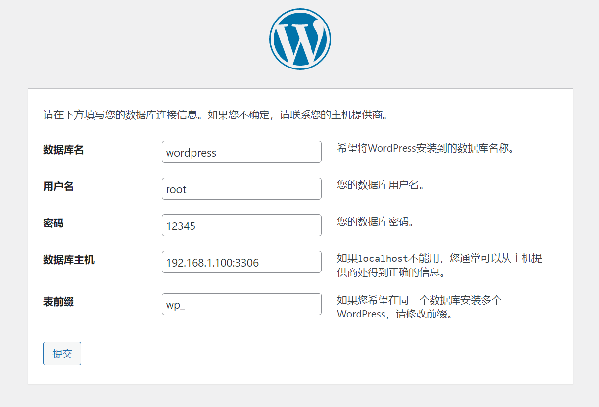Screen dimensions: 599x407
Task: Click inside the 密码 password field
Action: [x=241, y=225]
